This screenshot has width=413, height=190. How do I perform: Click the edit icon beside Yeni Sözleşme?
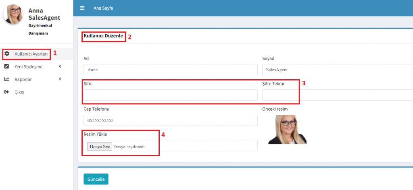tap(7, 66)
